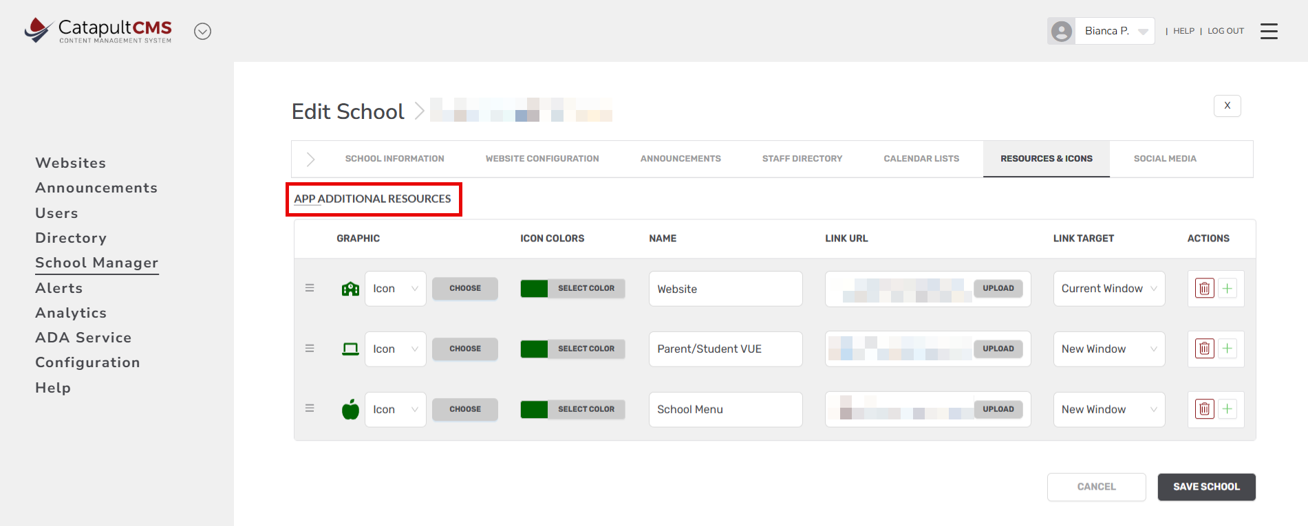Delete the Website resource row
This screenshot has height=526, width=1308.
click(1204, 289)
